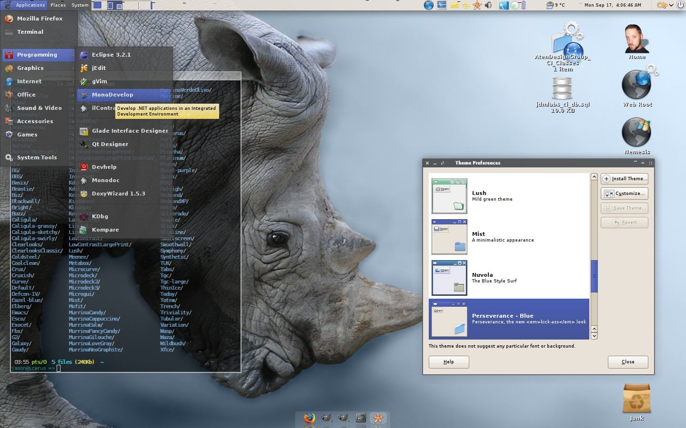Click the Mist/ folder entry in the terminal listing
This screenshot has width=686, height=428.
coord(76,300)
